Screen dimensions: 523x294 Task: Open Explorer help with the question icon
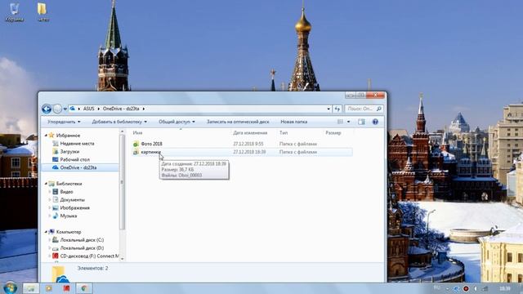(375, 122)
